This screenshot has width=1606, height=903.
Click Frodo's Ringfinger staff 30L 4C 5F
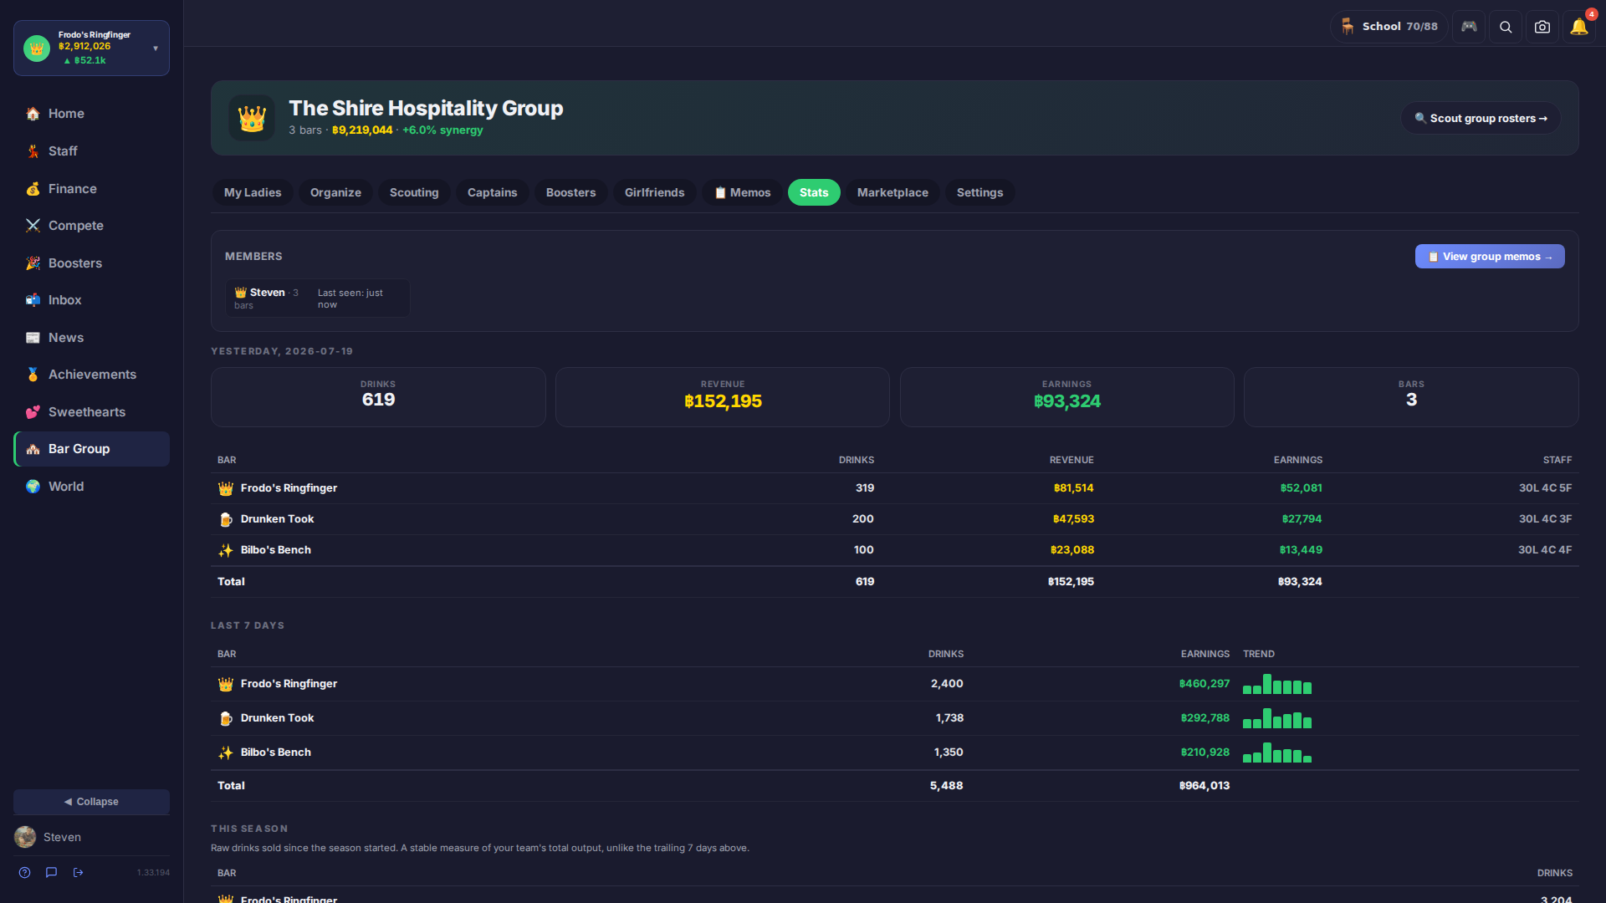tap(1545, 488)
